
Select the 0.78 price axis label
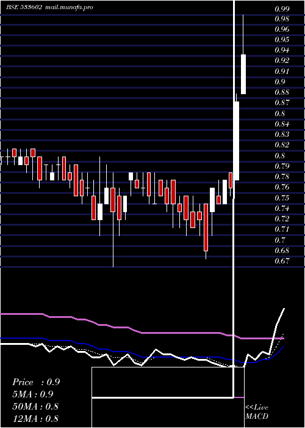(x=282, y=177)
